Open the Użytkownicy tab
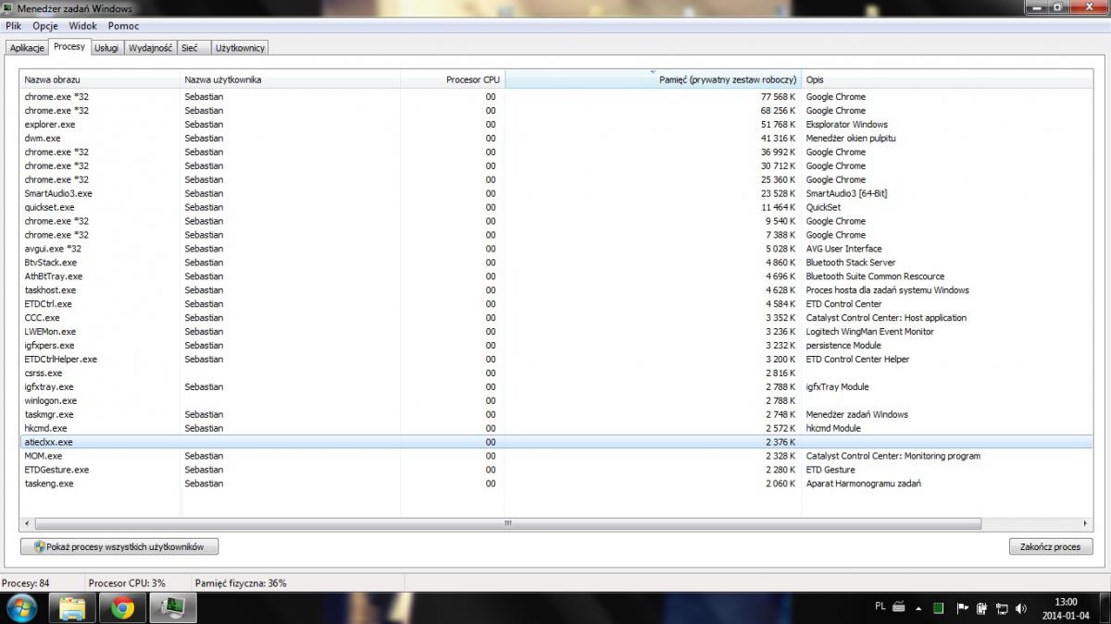 240,47
